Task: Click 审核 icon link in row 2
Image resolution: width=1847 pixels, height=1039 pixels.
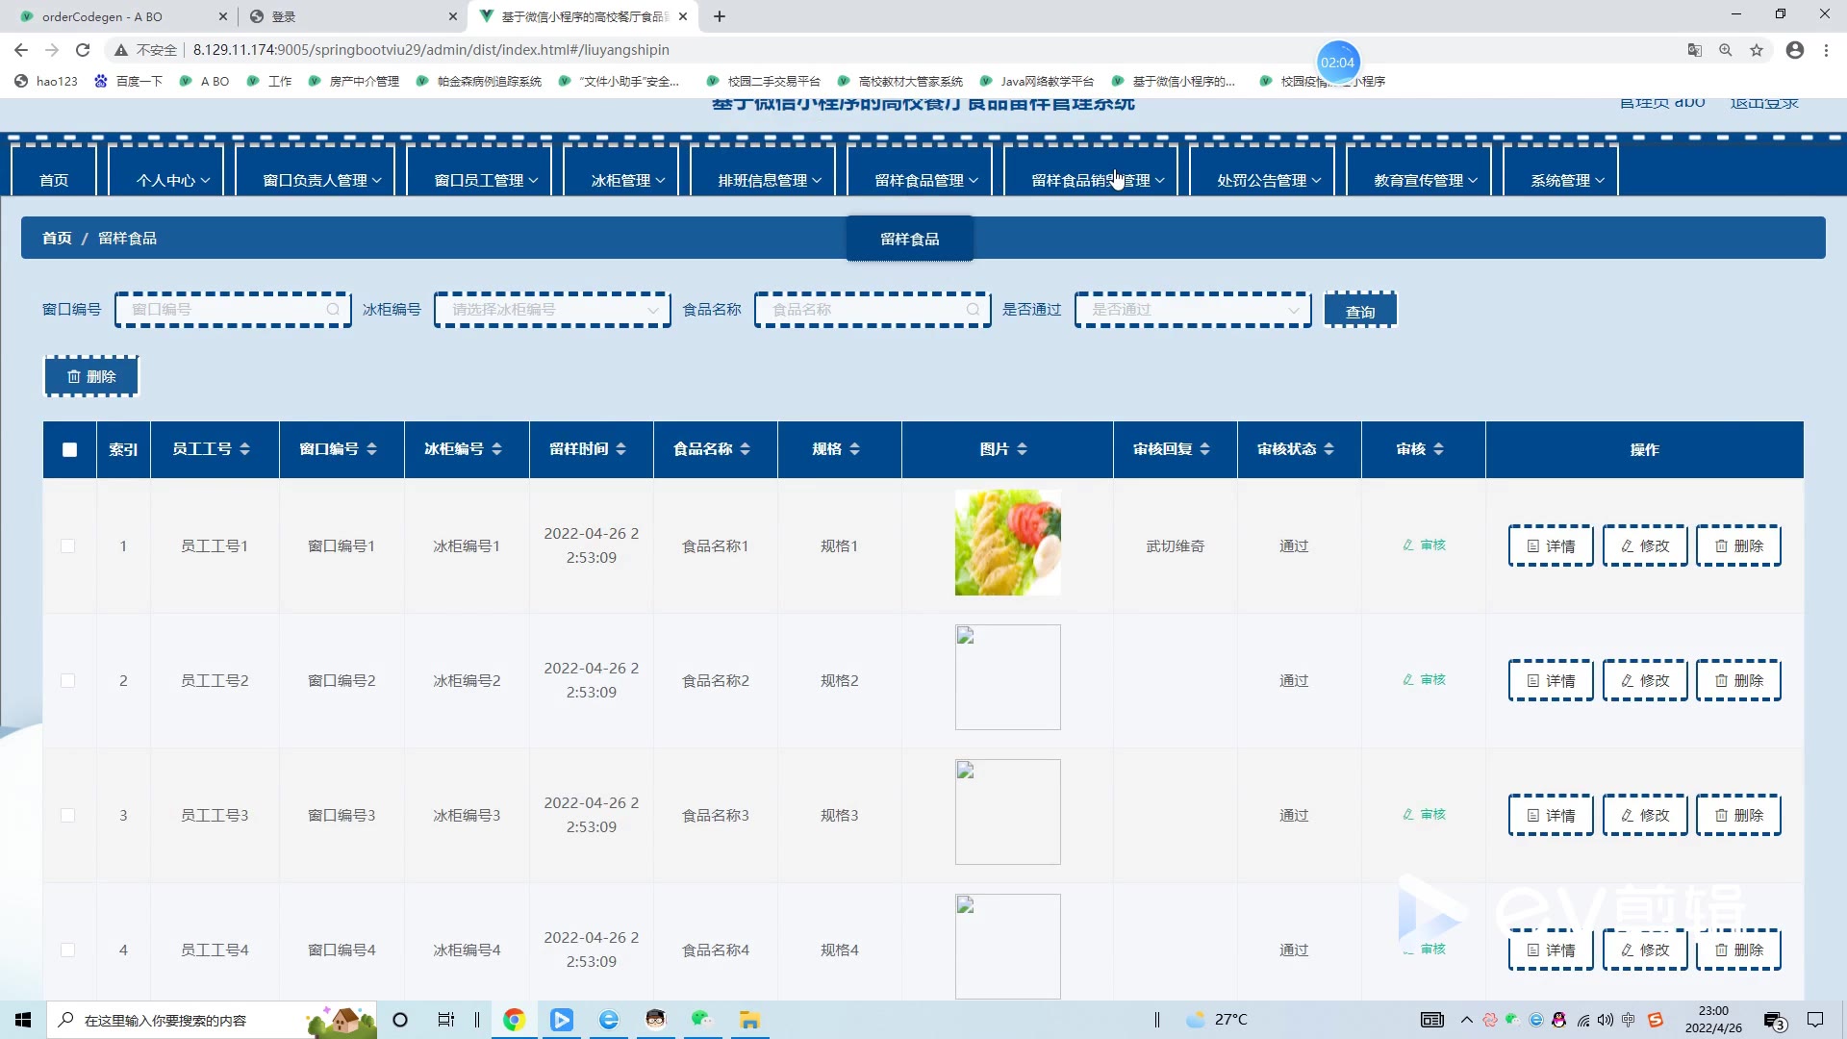Action: tap(1424, 680)
